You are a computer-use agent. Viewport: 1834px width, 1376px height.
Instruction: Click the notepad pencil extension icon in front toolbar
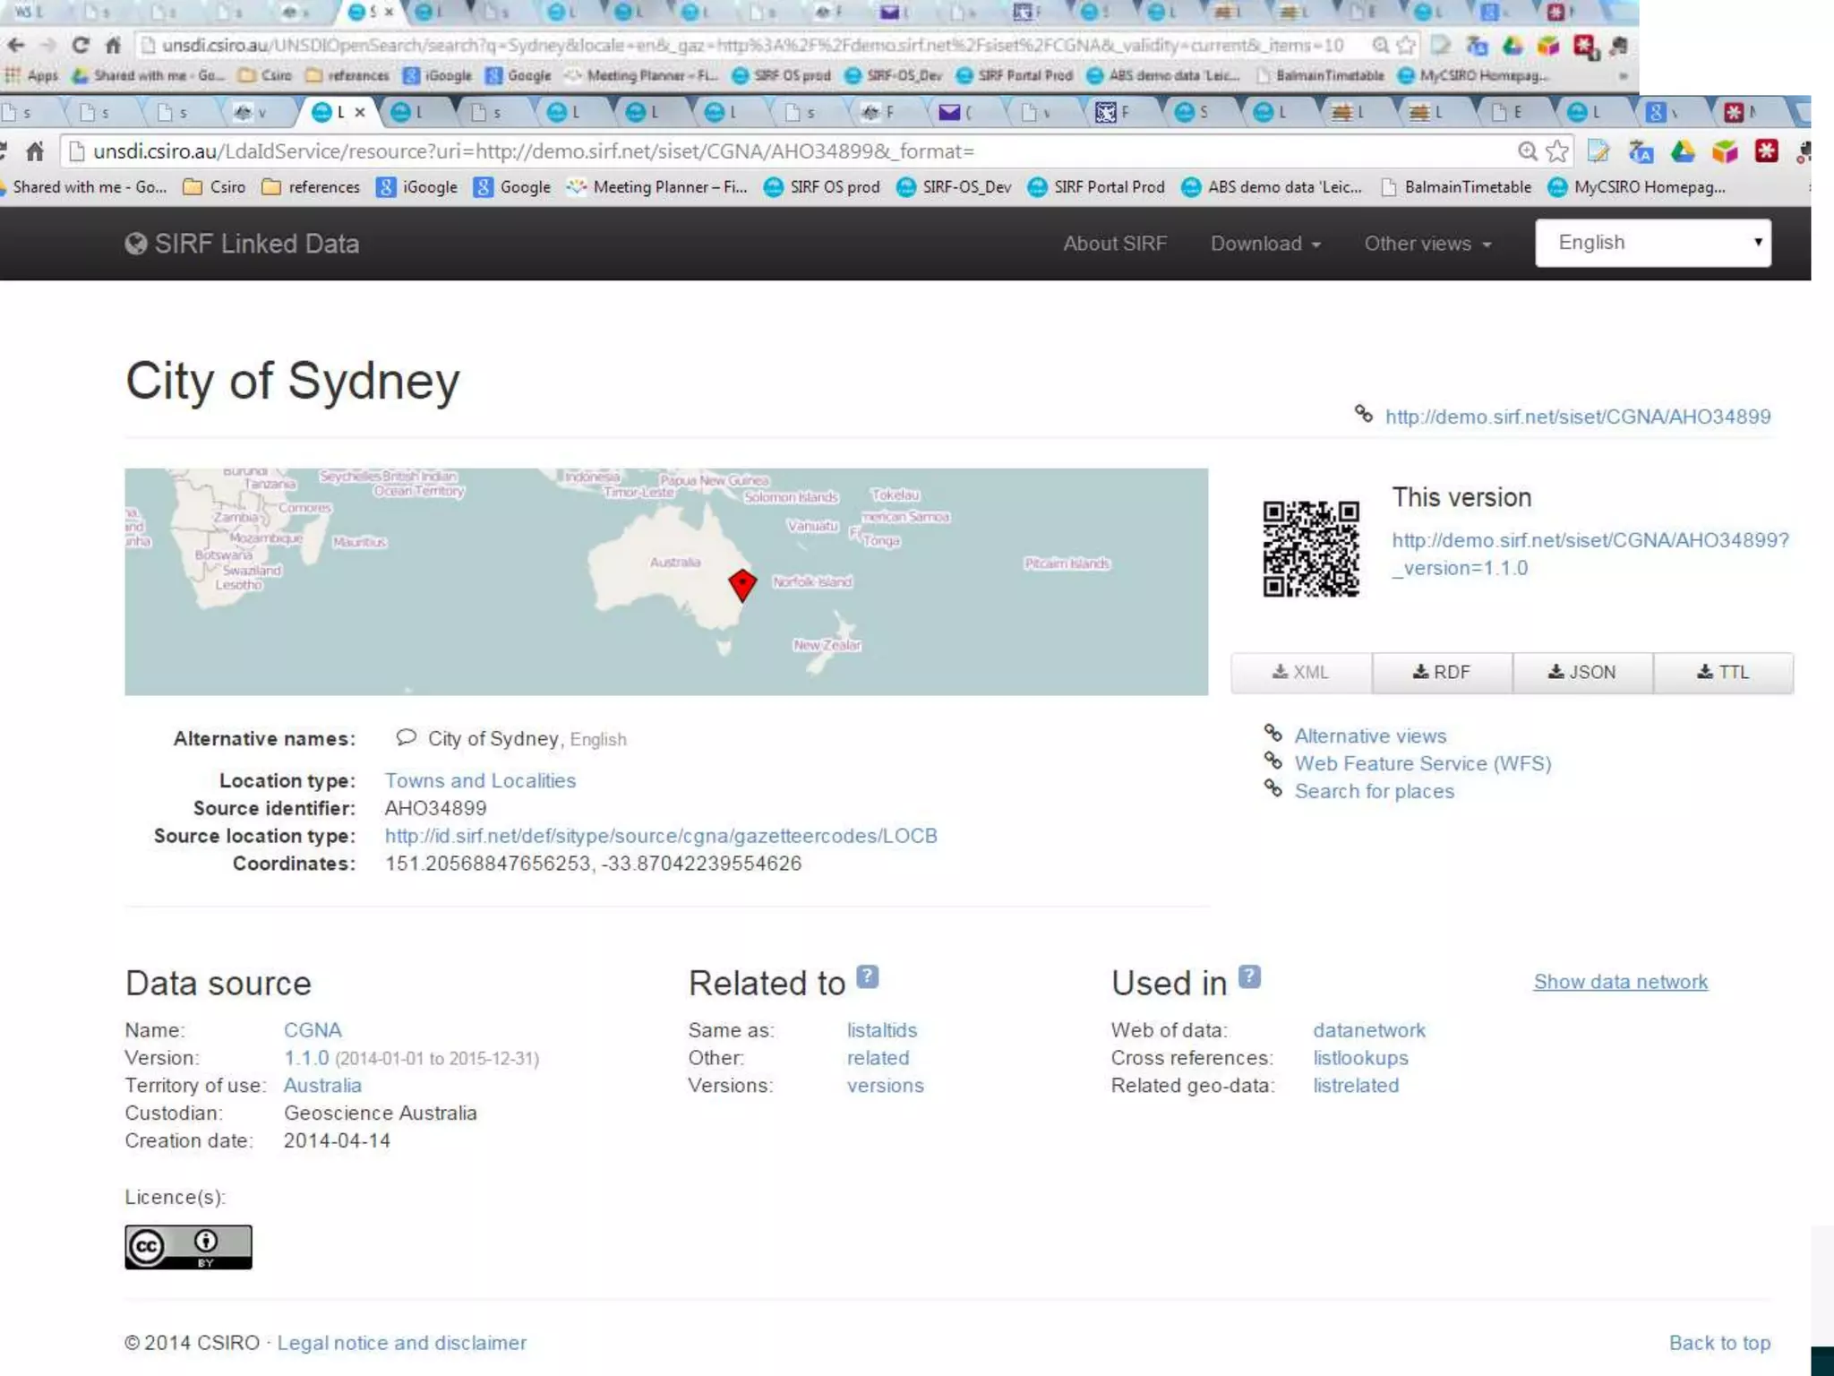[x=1598, y=151]
